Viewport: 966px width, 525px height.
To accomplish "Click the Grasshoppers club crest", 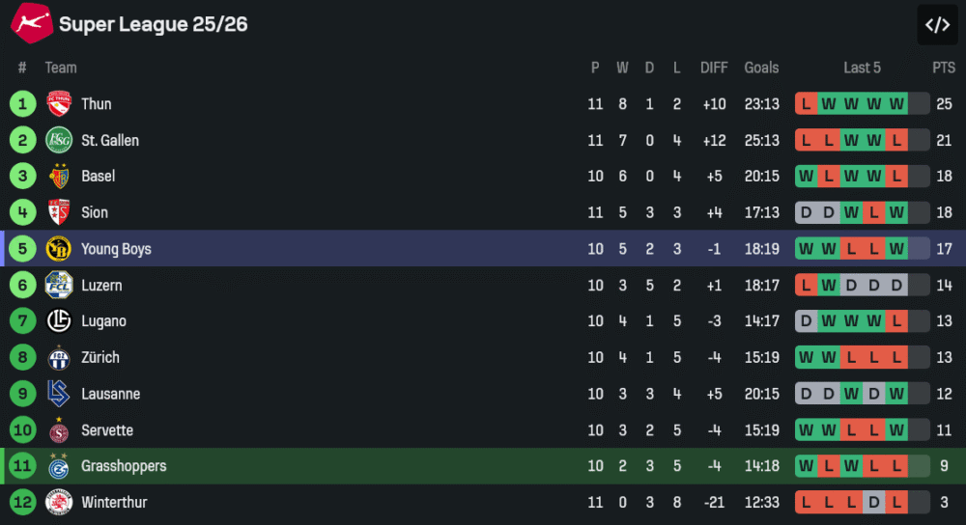I will (x=59, y=466).
